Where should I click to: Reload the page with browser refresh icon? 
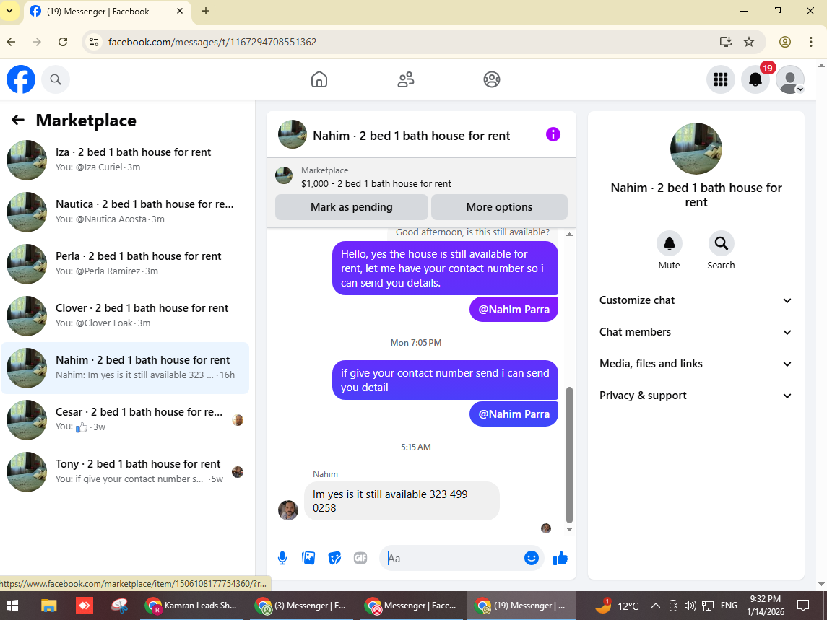[63, 42]
